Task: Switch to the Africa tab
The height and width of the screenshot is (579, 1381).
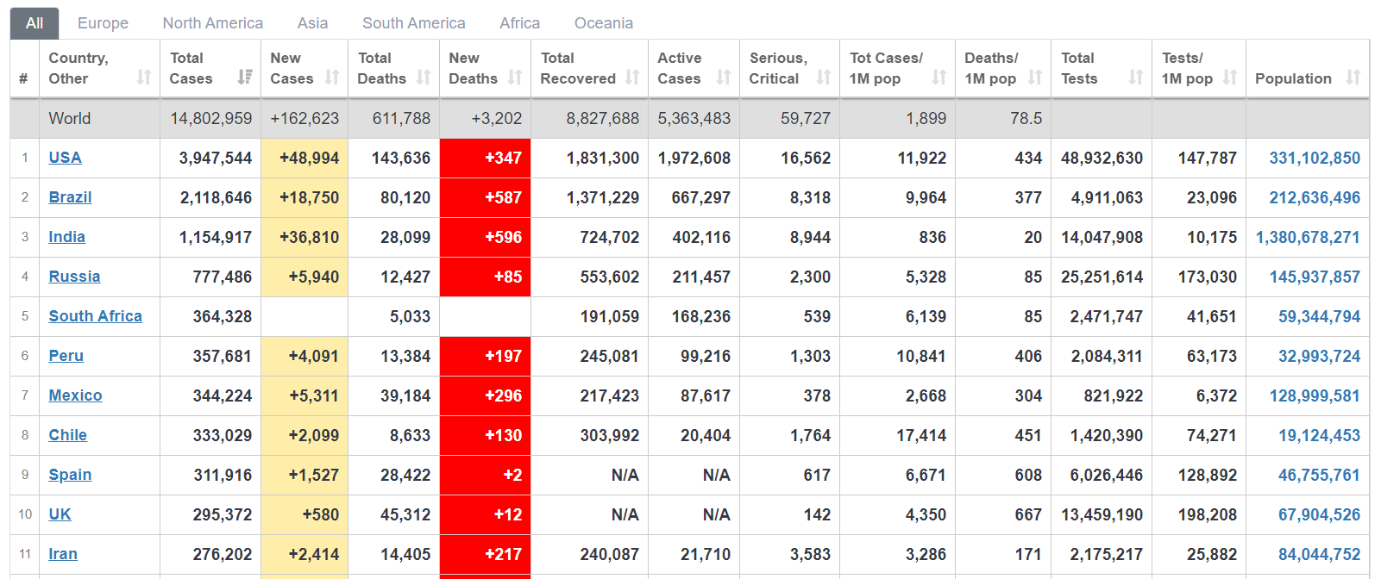Action: pos(519,23)
